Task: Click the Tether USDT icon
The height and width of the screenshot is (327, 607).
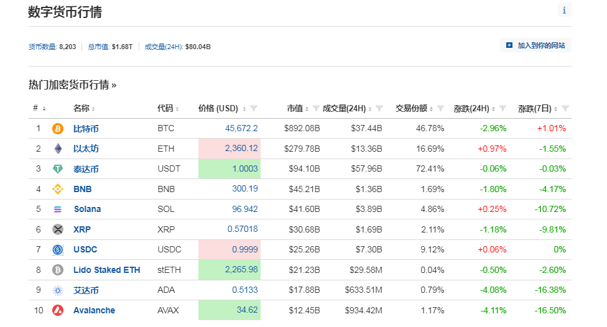Action: pos(58,169)
